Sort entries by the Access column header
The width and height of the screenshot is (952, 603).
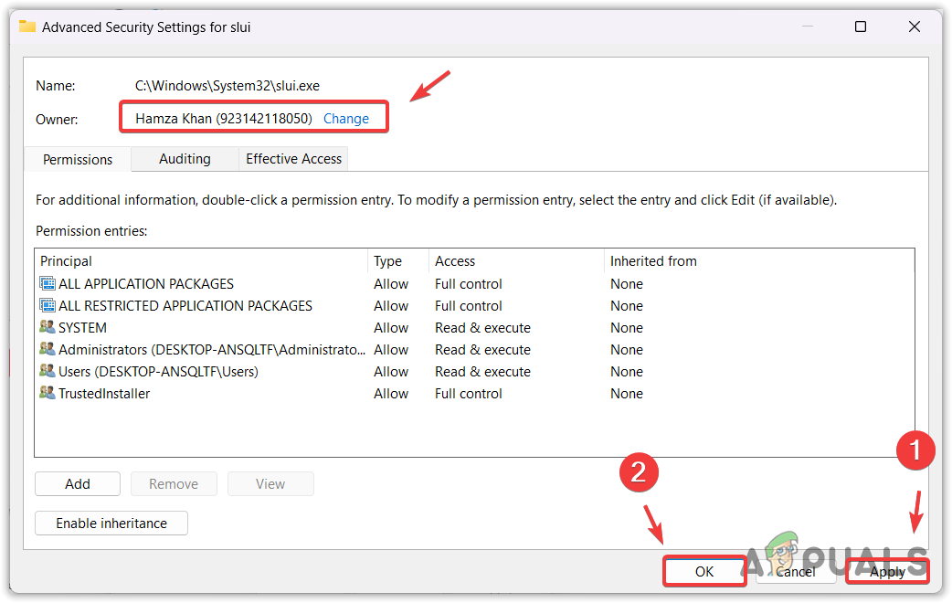point(455,260)
